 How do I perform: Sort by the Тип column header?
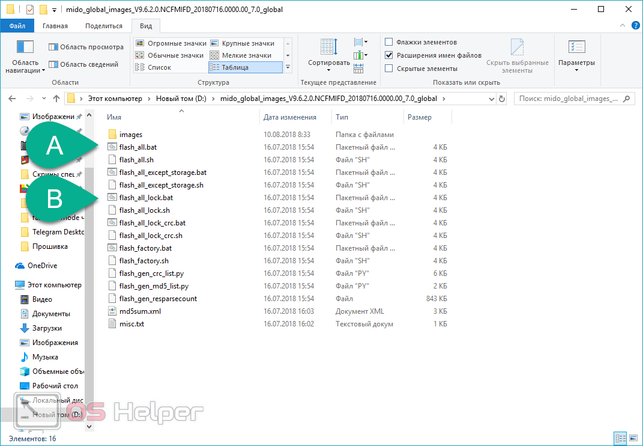click(x=367, y=117)
